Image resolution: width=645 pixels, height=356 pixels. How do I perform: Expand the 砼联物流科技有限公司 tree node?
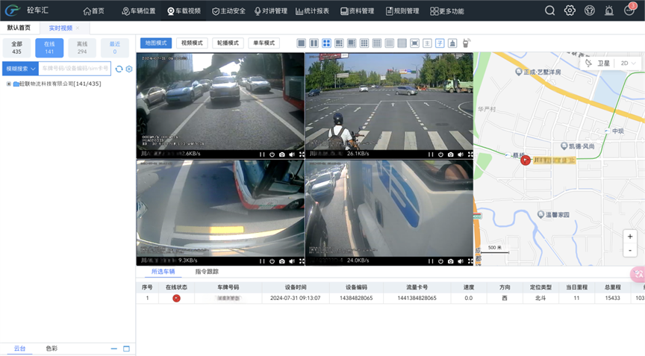pyautogui.click(x=9, y=84)
